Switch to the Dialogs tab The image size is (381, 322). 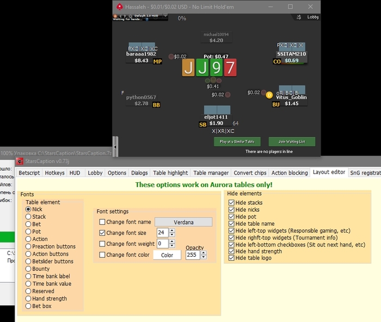pos(139,172)
